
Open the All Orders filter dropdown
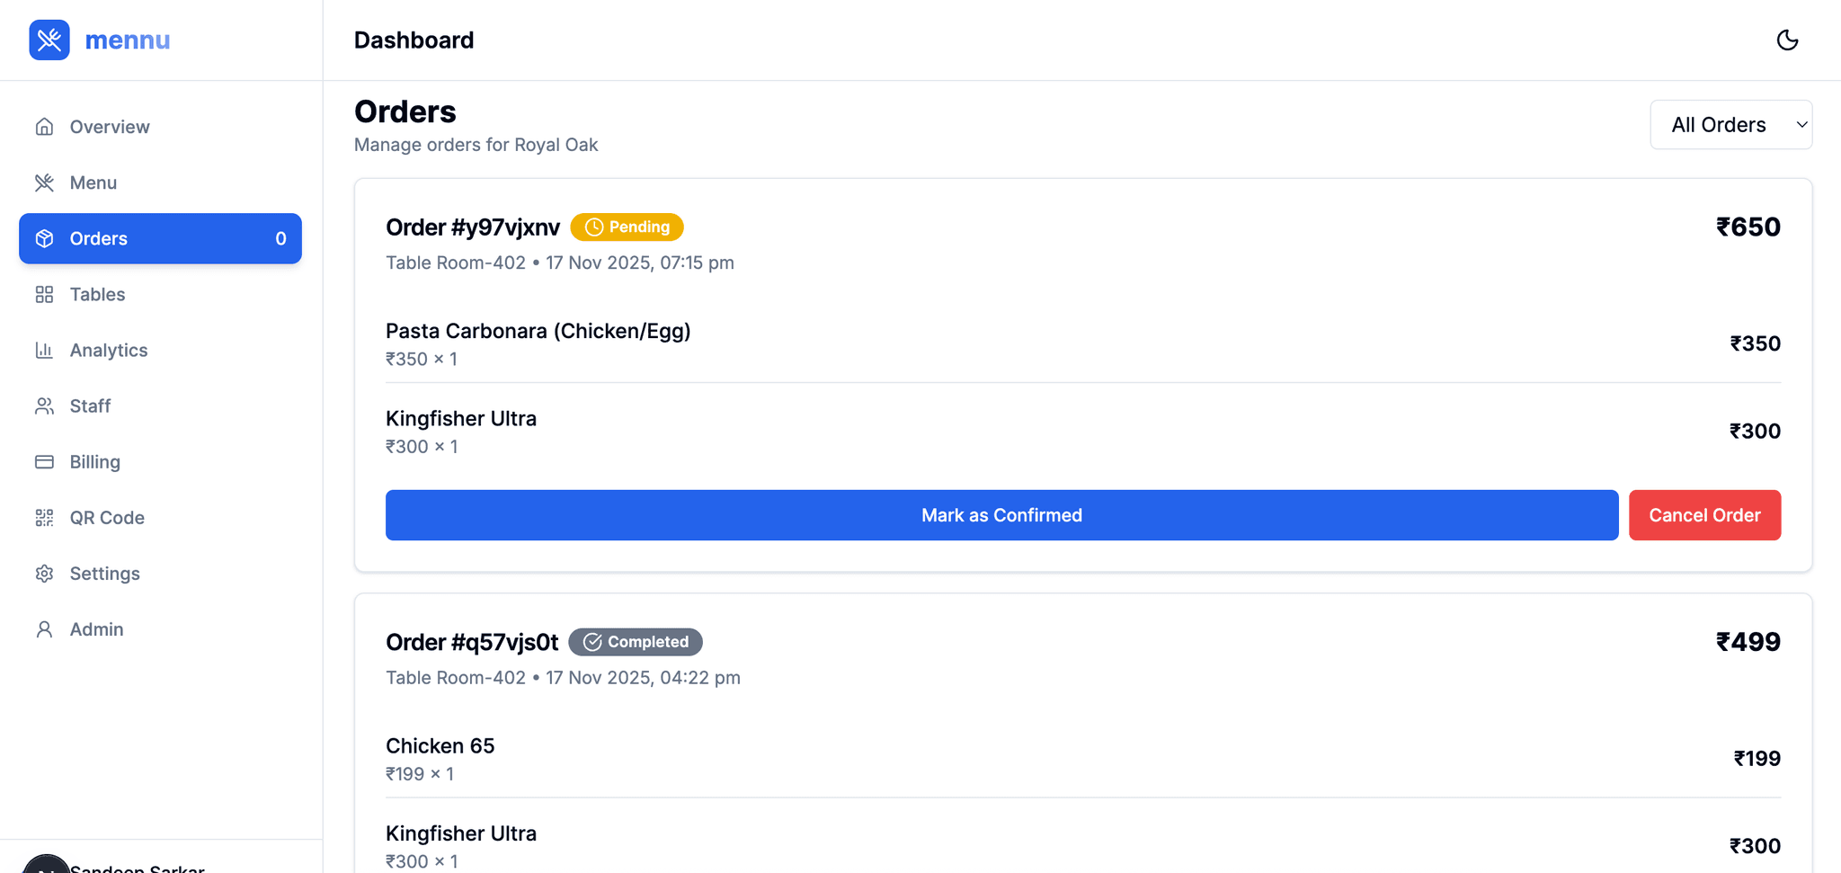pos(1730,124)
